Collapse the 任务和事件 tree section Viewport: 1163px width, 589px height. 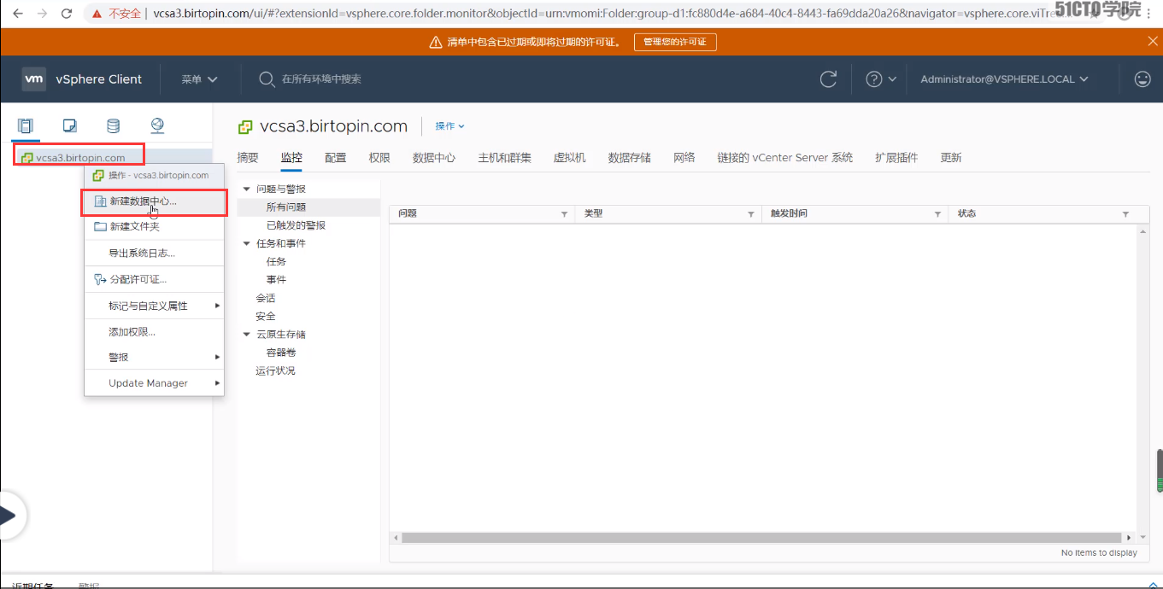pyautogui.click(x=247, y=243)
